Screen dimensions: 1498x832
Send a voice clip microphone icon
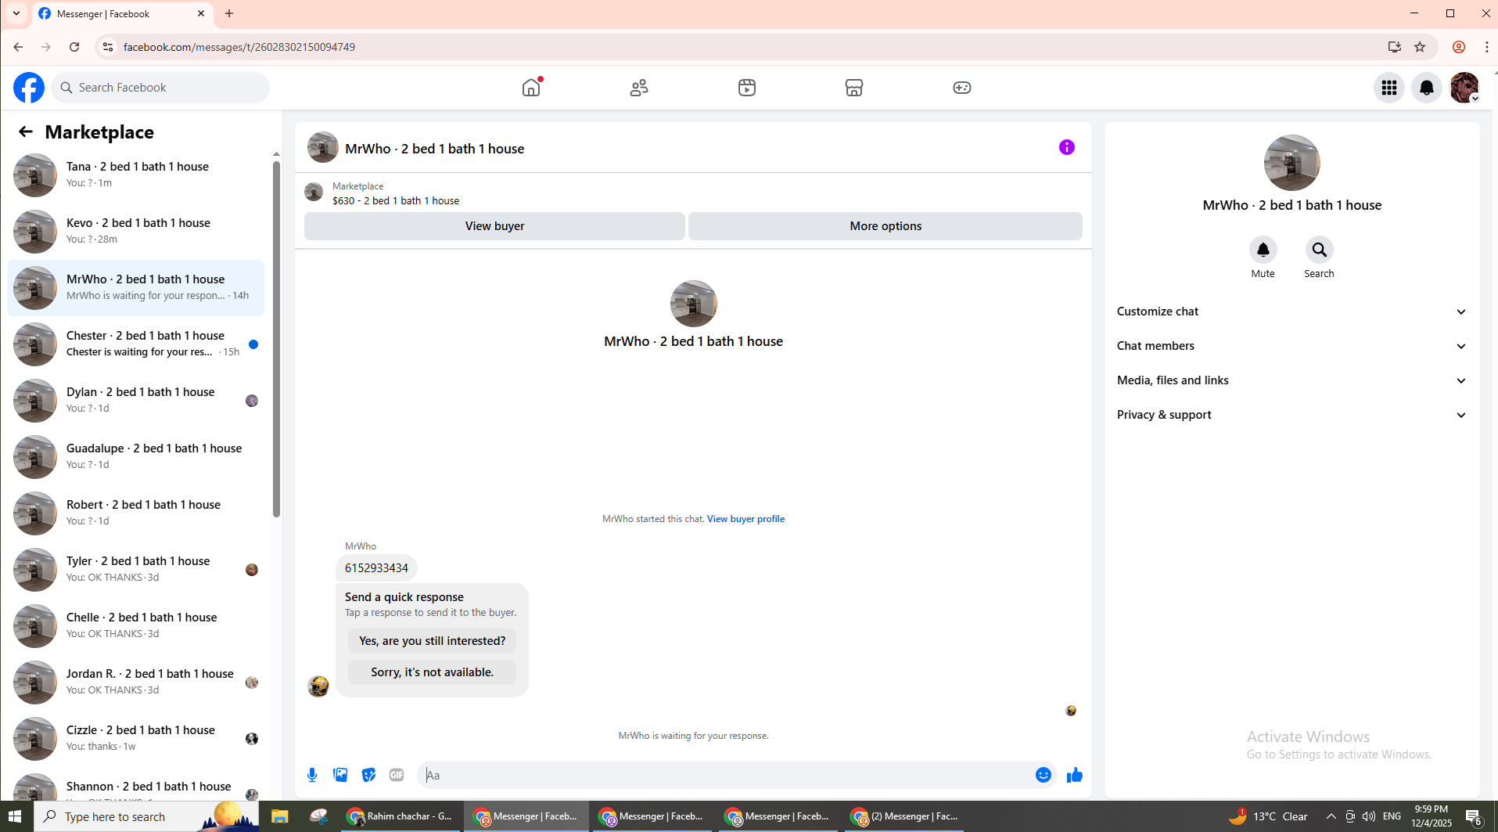[312, 775]
